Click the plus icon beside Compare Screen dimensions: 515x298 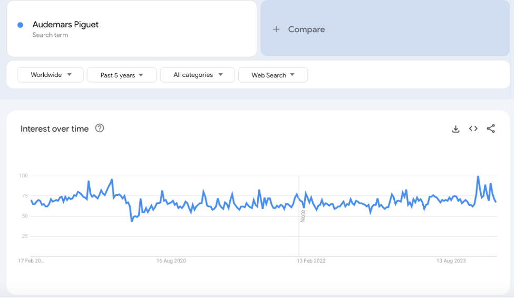pos(276,29)
